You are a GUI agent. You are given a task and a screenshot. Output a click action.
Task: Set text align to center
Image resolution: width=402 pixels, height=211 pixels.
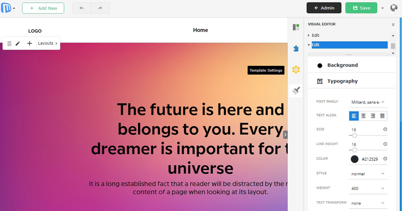click(363, 116)
